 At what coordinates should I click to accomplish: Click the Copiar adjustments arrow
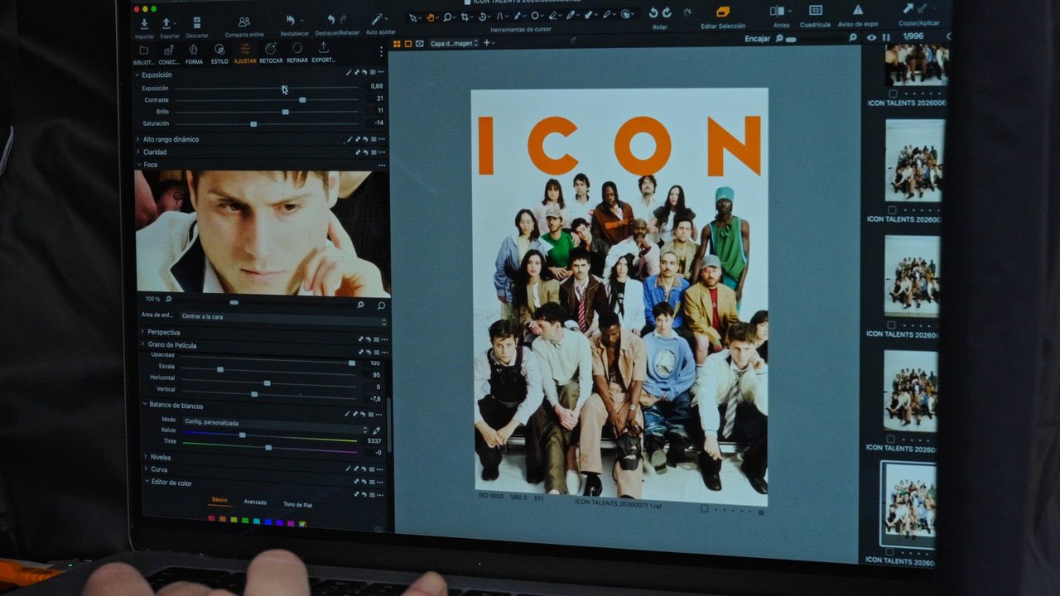tap(908, 9)
